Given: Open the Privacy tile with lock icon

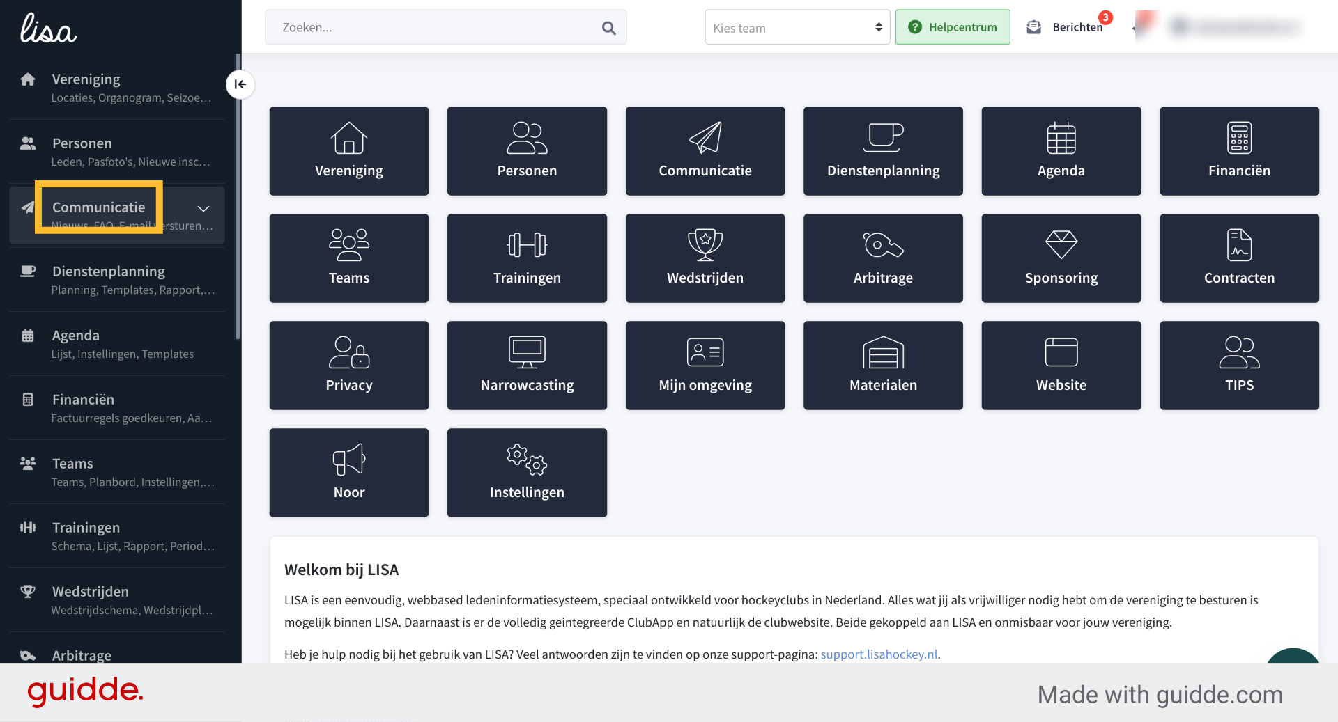Looking at the screenshot, I should [x=348, y=366].
